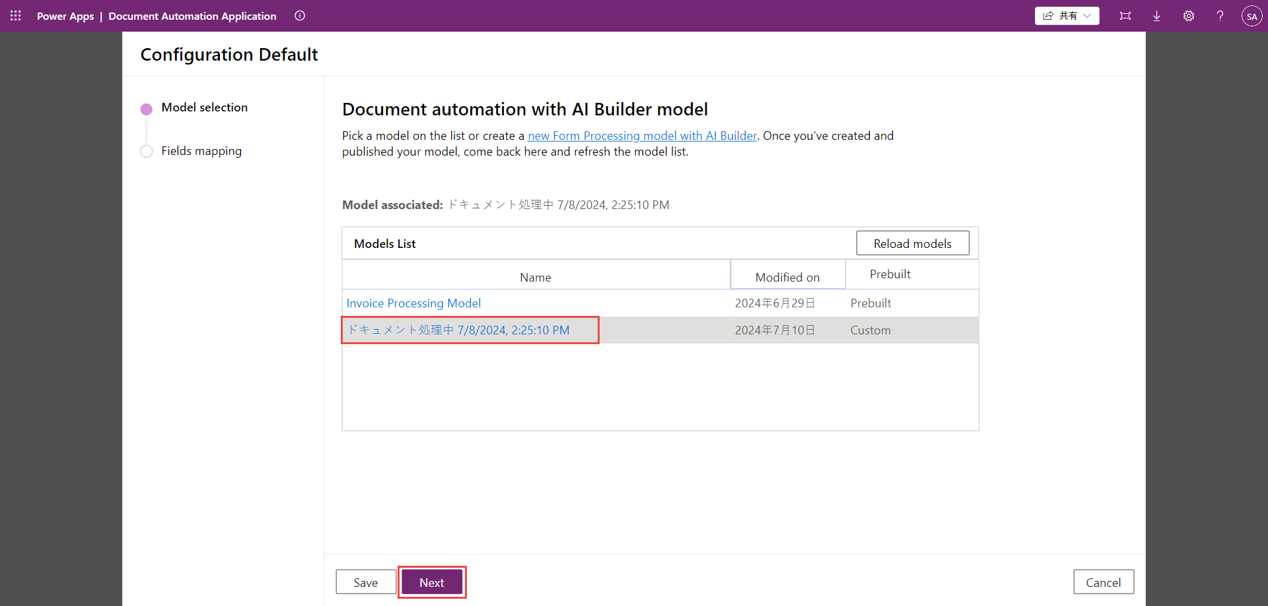
Task: Show app info icon beside application name
Action: coord(300,16)
